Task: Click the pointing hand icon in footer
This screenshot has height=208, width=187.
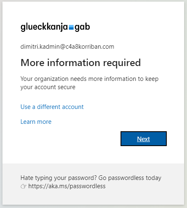Action: coord(24,187)
